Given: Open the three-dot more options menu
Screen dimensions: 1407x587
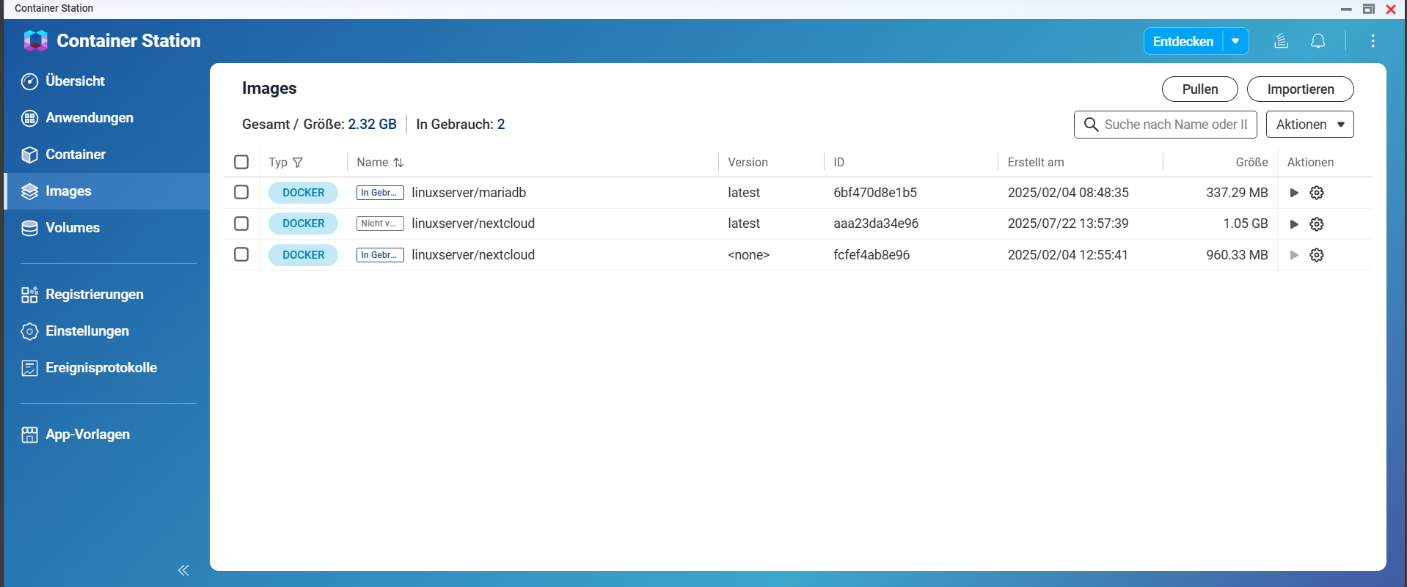Looking at the screenshot, I should (x=1373, y=41).
